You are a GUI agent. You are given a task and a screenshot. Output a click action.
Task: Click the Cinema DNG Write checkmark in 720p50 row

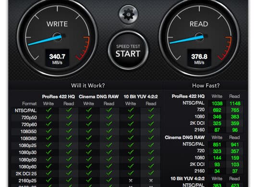(89, 117)
